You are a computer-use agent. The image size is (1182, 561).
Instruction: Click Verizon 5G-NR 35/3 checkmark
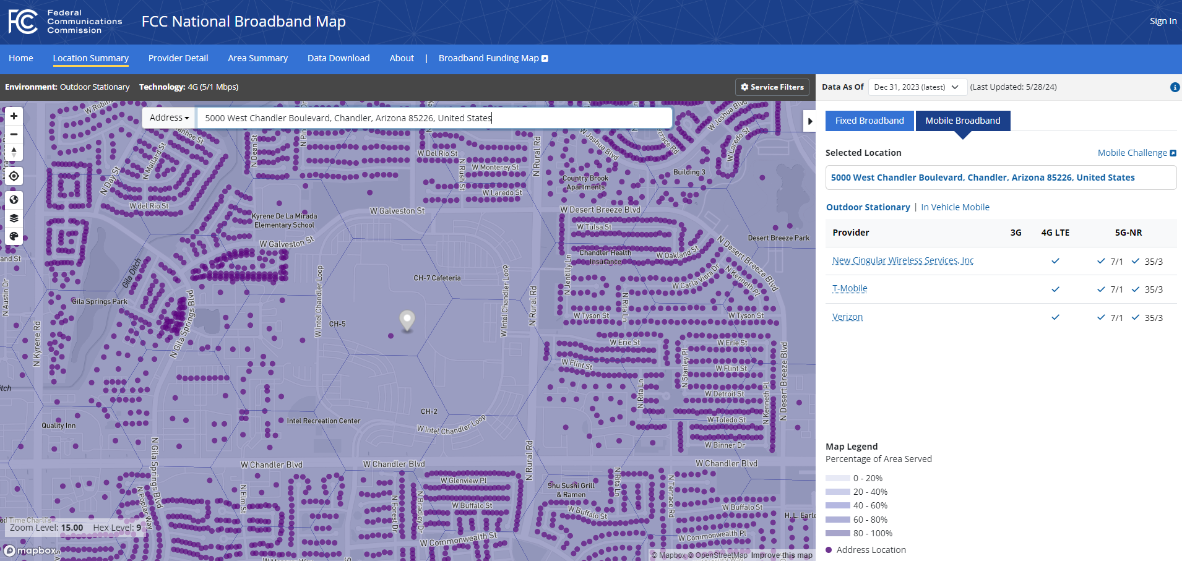[x=1136, y=317]
